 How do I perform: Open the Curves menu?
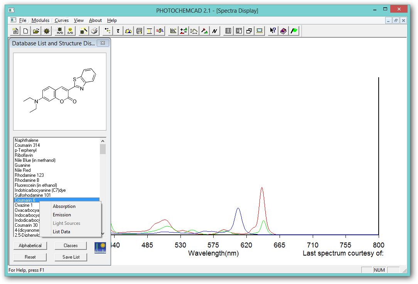[62, 20]
